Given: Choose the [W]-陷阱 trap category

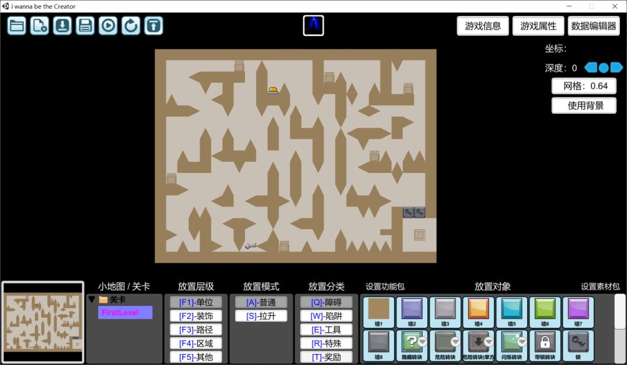Looking at the screenshot, I should [326, 316].
